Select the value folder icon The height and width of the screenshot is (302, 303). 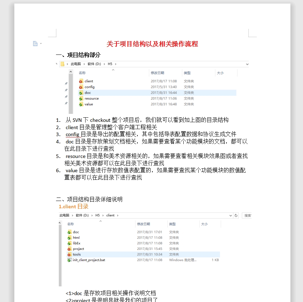[81, 104]
